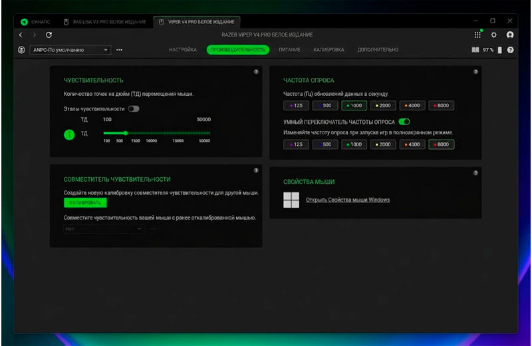
Task: Select the ПРОИЗВОДИТЕЛЬНОСТЬ tab
Action: pos(238,50)
